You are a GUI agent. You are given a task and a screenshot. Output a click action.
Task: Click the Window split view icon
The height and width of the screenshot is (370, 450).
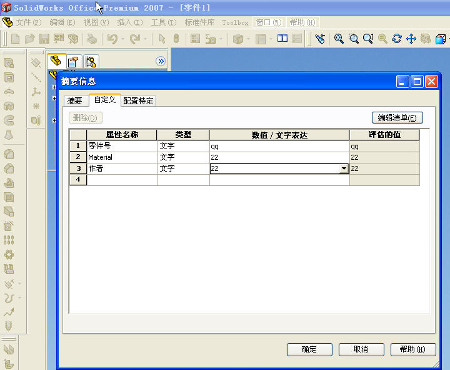(x=282, y=39)
